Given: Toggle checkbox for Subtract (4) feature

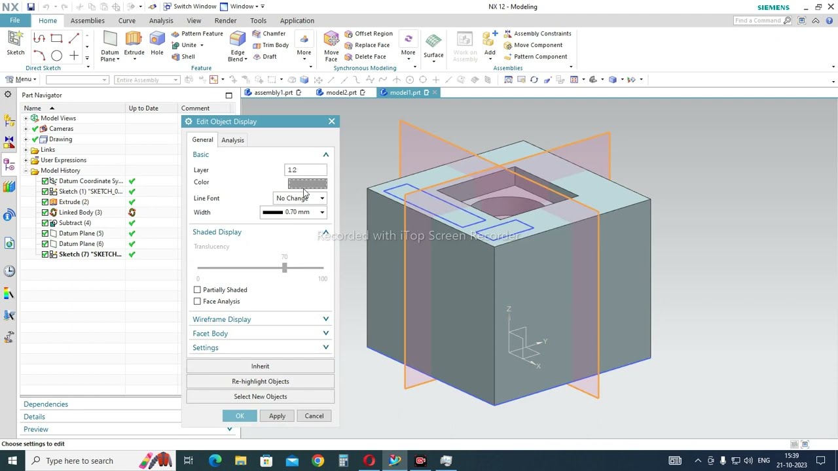Looking at the screenshot, I should (x=45, y=223).
